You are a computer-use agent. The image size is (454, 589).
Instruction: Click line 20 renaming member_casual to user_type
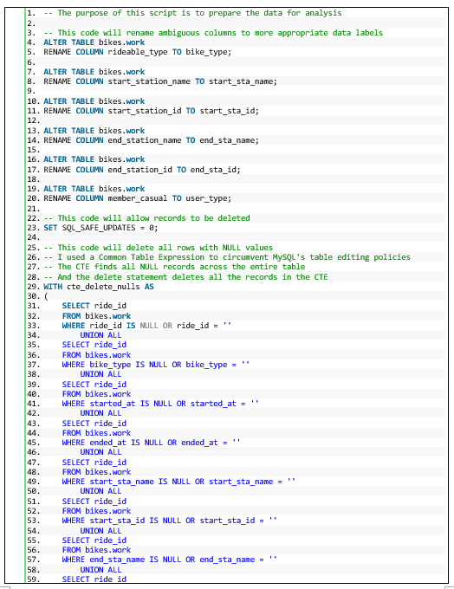pos(137,198)
